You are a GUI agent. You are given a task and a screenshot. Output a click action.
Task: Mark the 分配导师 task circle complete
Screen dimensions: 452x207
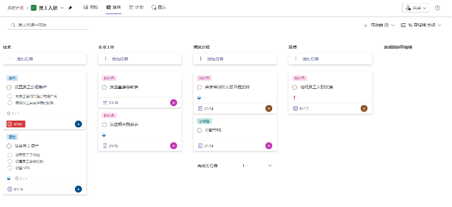199,131
